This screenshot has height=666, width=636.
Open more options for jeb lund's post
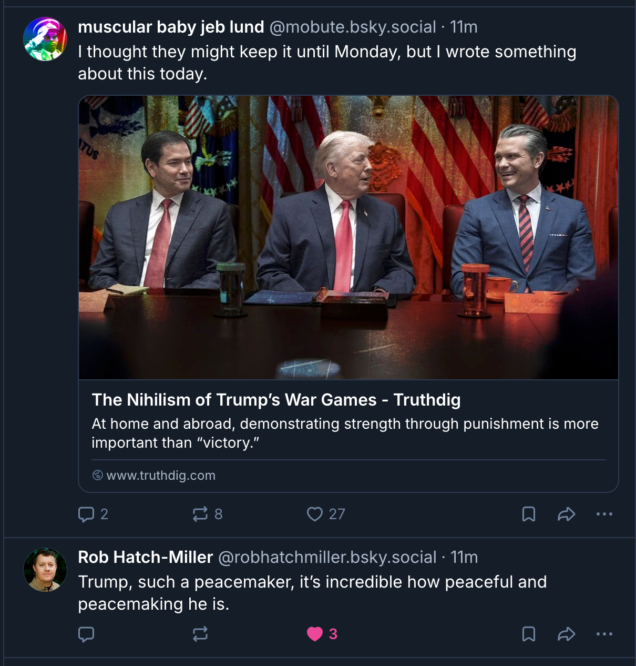pyautogui.click(x=604, y=514)
